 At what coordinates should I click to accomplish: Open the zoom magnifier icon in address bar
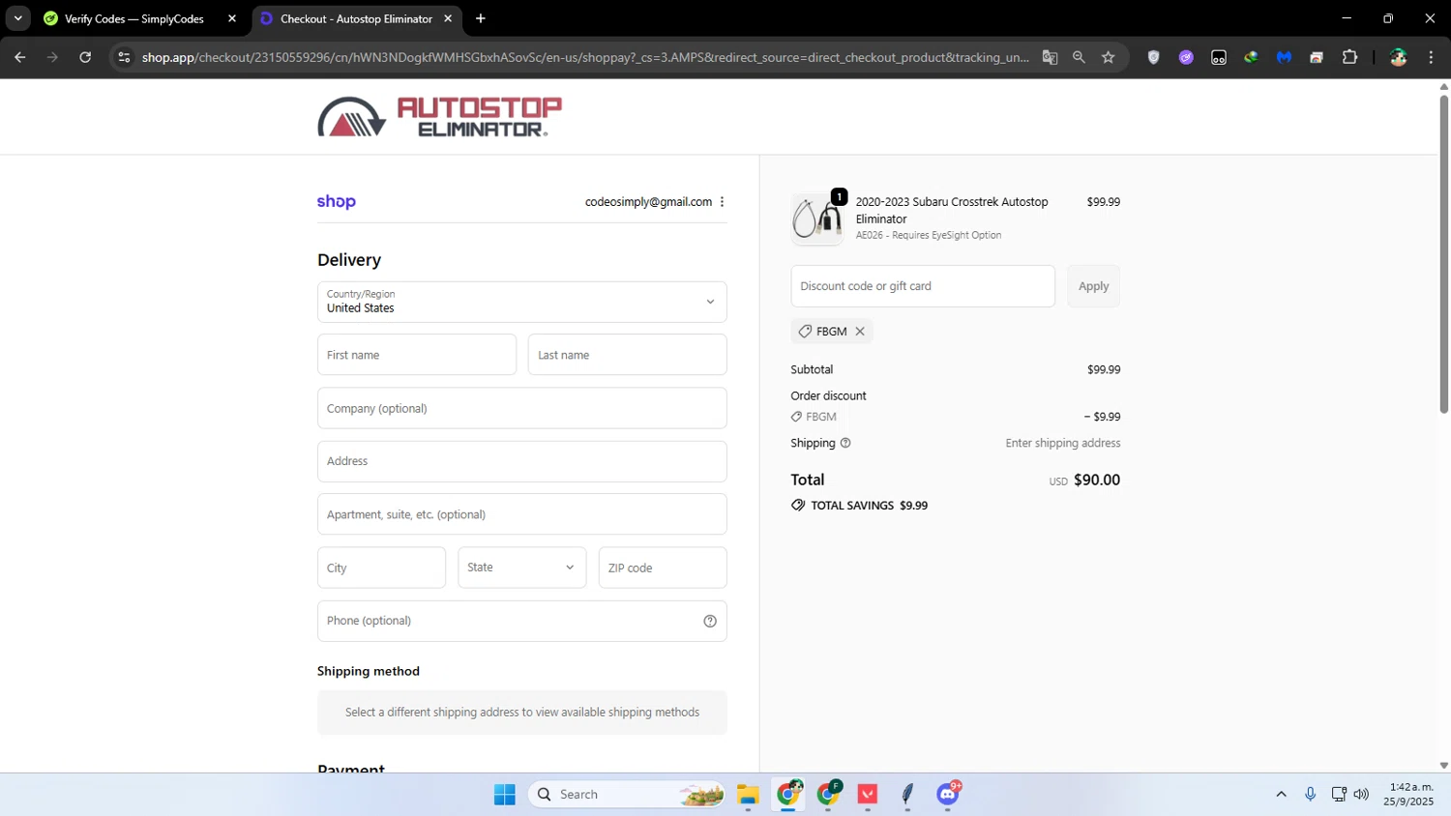point(1079,57)
